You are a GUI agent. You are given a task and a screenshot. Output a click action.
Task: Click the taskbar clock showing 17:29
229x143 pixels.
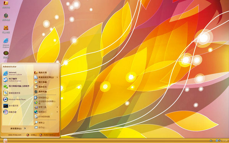pyautogui.click(x=225, y=141)
